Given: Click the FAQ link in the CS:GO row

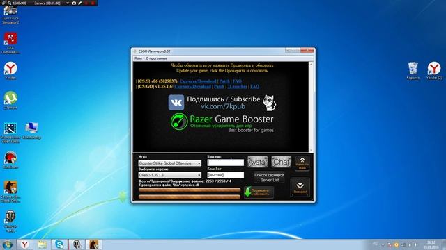Looking at the screenshot, I should click(254, 86).
